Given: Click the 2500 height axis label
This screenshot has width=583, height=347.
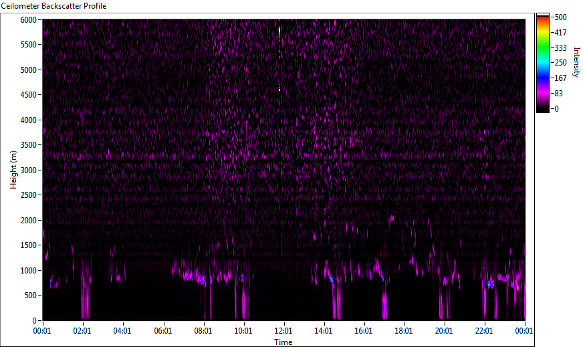Looking at the screenshot, I should click(x=28, y=195).
